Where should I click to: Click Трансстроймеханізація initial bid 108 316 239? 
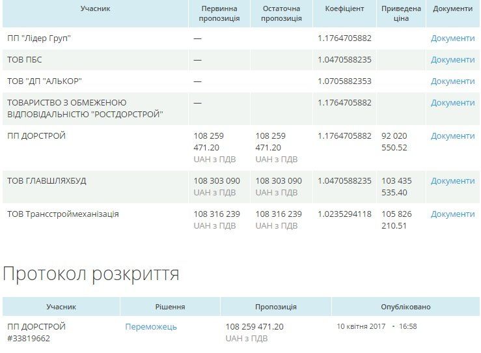click(x=217, y=214)
